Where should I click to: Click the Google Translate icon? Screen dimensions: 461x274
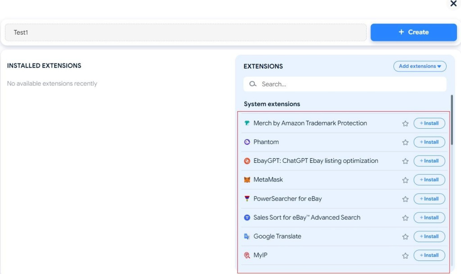[247, 237]
